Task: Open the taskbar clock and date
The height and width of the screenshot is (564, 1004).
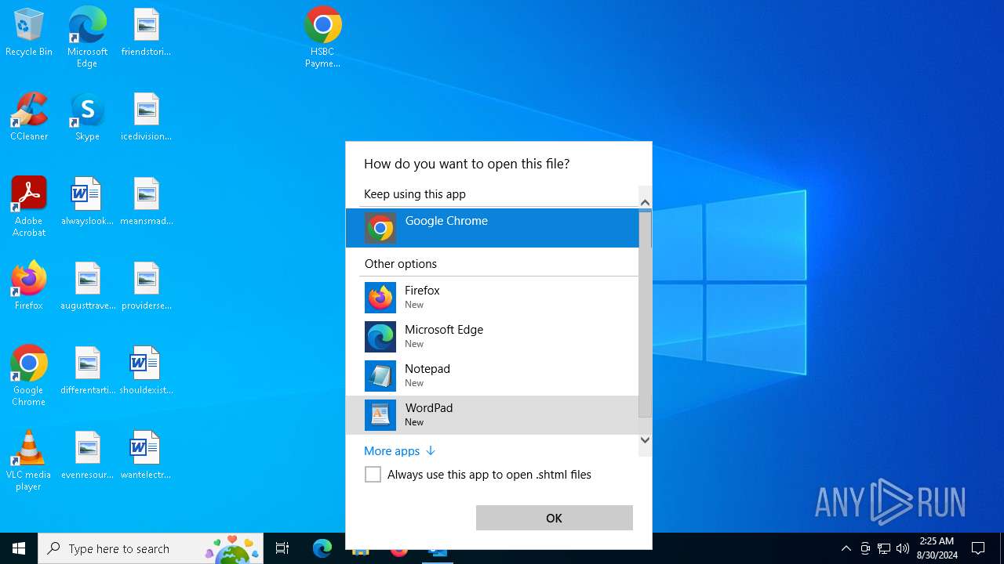Action: 937,548
